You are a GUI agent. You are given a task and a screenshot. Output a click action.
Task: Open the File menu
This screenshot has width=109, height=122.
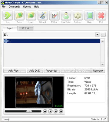click(x=4, y=7)
